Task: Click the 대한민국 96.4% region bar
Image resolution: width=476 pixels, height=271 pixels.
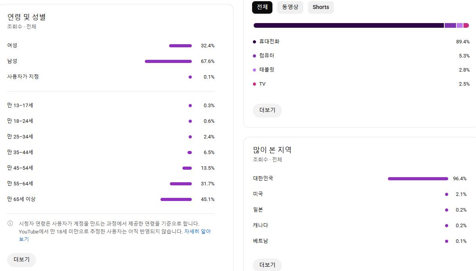Action: tap(418, 179)
